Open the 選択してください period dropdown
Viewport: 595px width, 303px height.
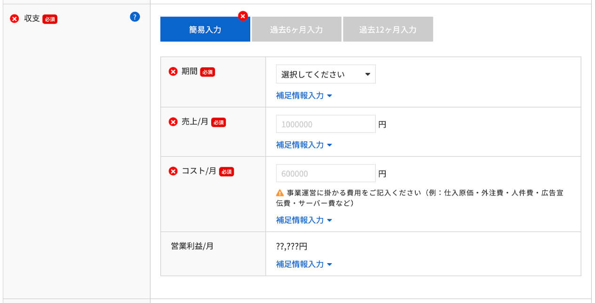(x=326, y=74)
